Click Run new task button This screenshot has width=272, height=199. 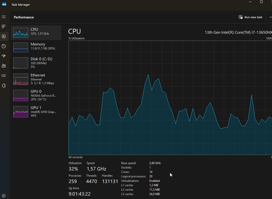(x=251, y=17)
